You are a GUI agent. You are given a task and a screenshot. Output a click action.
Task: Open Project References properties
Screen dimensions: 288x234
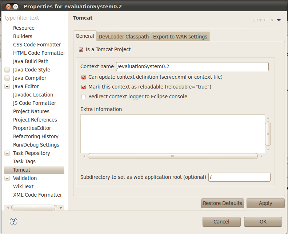pyautogui.click(x=35, y=120)
